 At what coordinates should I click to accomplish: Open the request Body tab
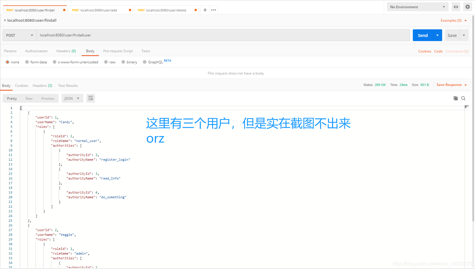(90, 51)
